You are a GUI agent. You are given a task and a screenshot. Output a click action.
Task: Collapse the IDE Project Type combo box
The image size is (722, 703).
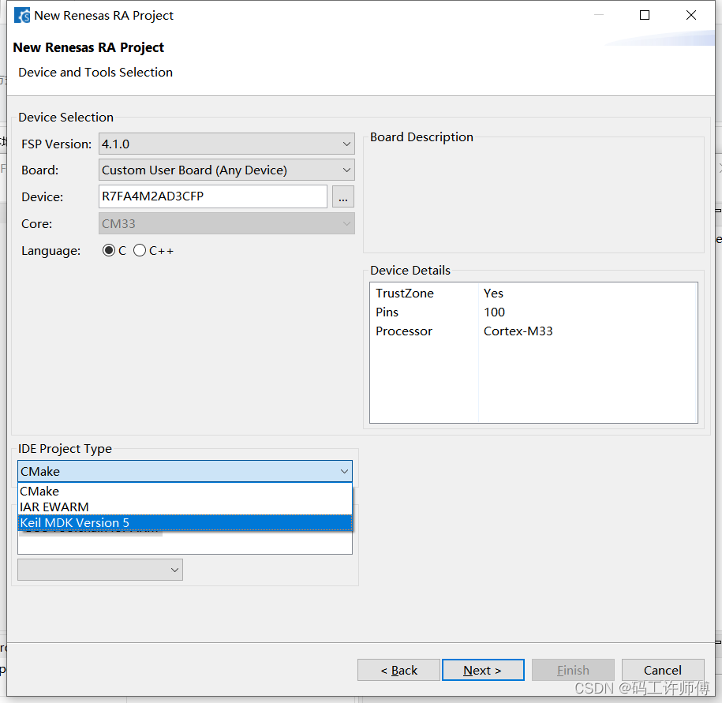click(x=185, y=472)
